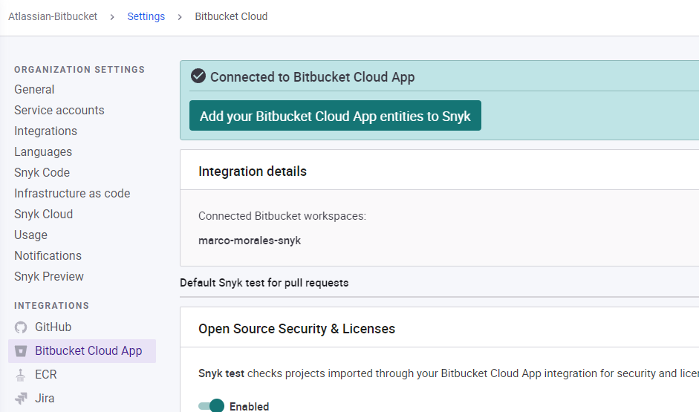
Task: Click Default Snyk test for pull requests text
Action: 264,283
